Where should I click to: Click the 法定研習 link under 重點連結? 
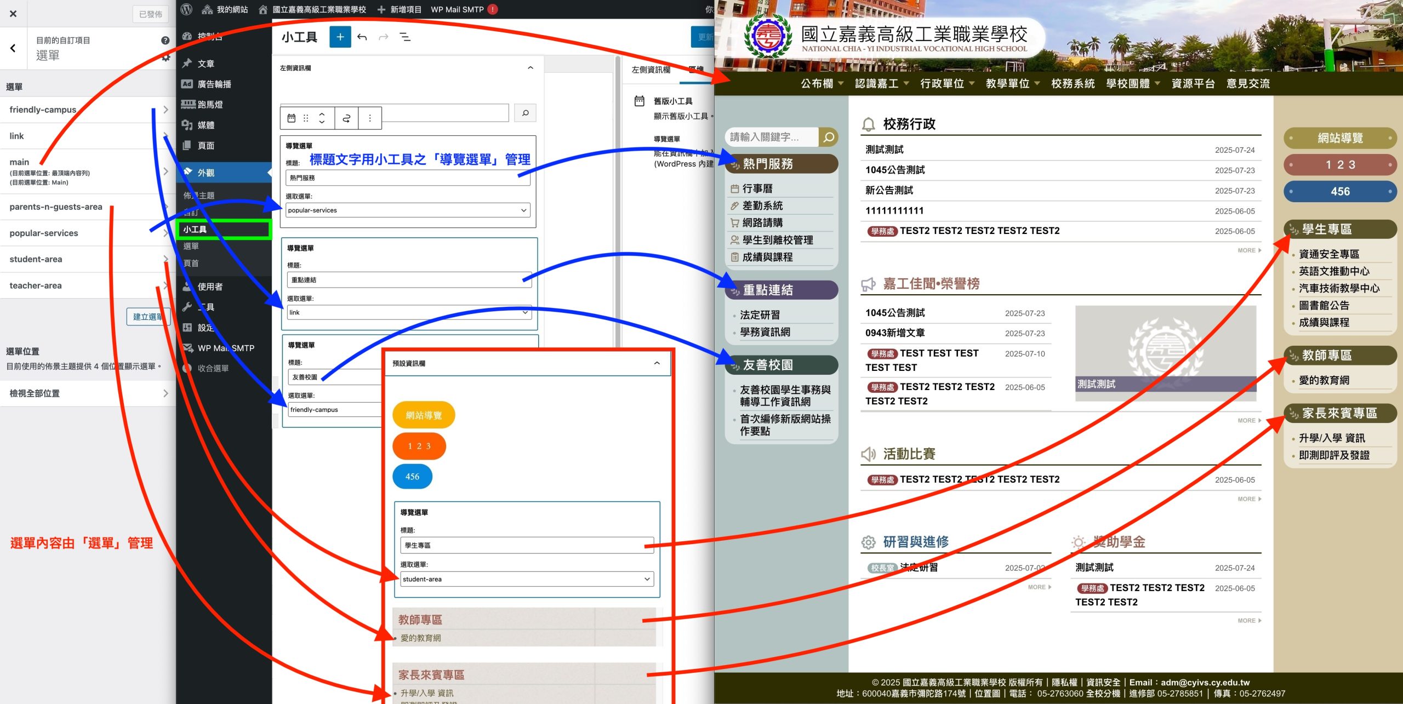760,315
